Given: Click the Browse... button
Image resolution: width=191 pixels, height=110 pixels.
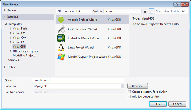Looking at the screenshot, I should point(138,86).
